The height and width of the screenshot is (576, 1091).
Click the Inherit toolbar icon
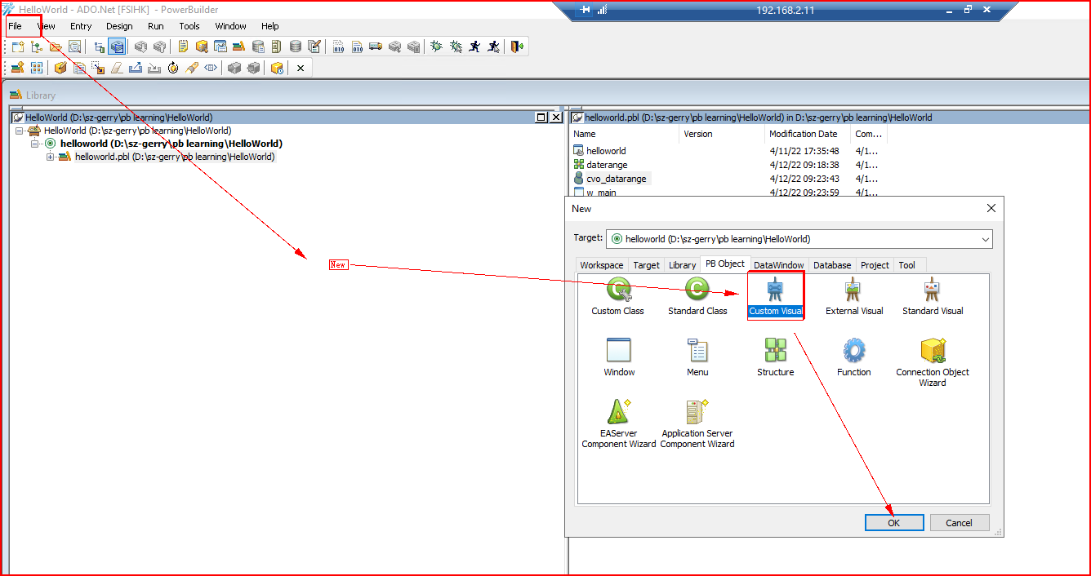pos(36,47)
